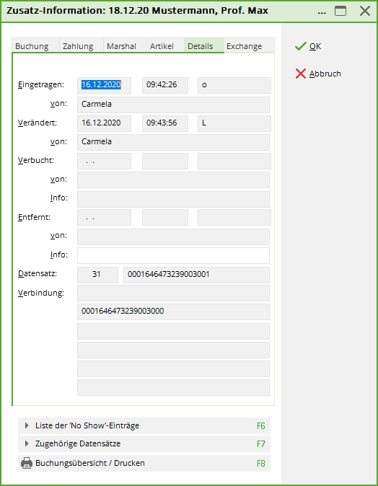Open the Marshal tab
Screen dimensions: 378x486
pyautogui.click(x=121, y=46)
